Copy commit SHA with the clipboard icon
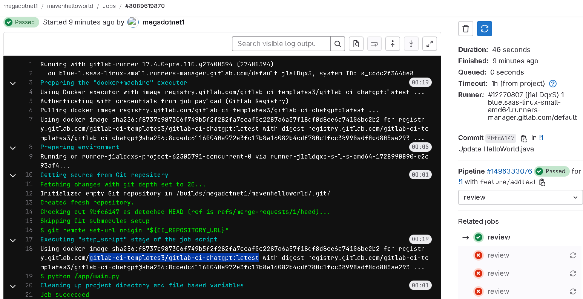This screenshot has width=583, height=299. tap(523, 138)
